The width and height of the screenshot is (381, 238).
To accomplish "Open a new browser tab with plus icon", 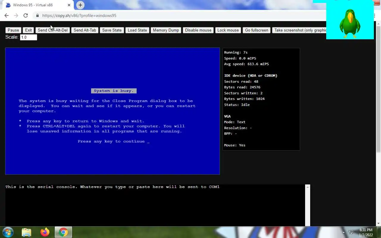I will click(80, 5).
